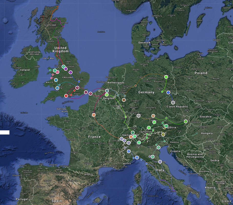The image size is (233, 205).
Task: Open the orange 4 marker in Switzerland
Action: pos(131,137)
